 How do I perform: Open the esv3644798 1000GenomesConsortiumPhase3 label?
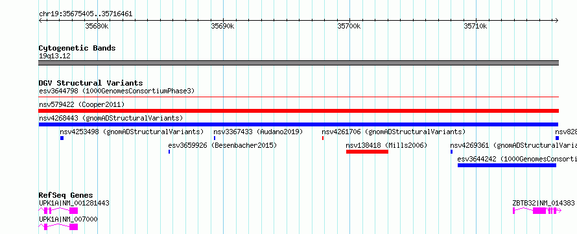pyautogui.click(x=117, y=91)
